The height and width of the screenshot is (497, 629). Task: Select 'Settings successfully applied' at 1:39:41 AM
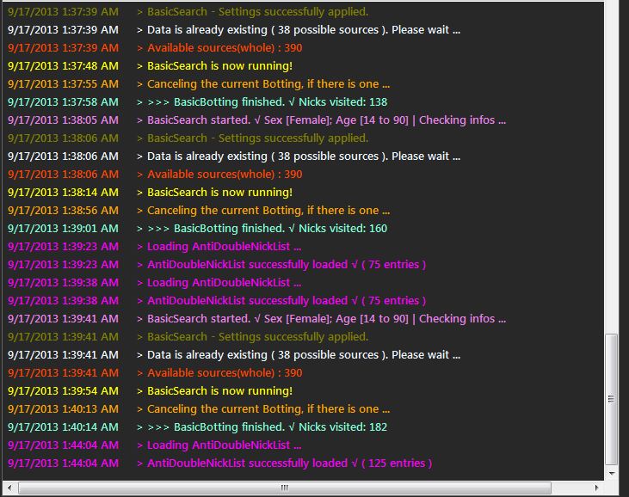tap(188, 337)
